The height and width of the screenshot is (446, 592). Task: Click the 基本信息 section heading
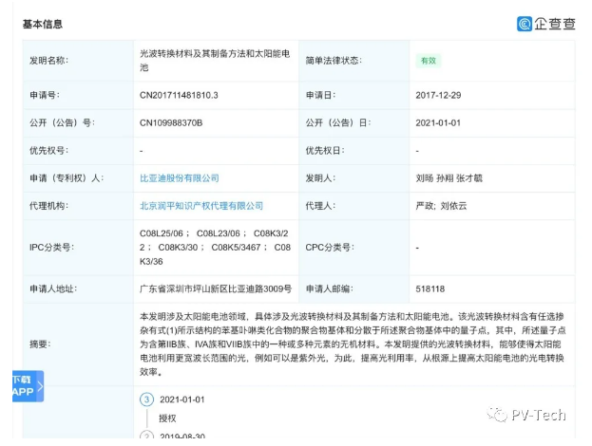tap(43, 23)
